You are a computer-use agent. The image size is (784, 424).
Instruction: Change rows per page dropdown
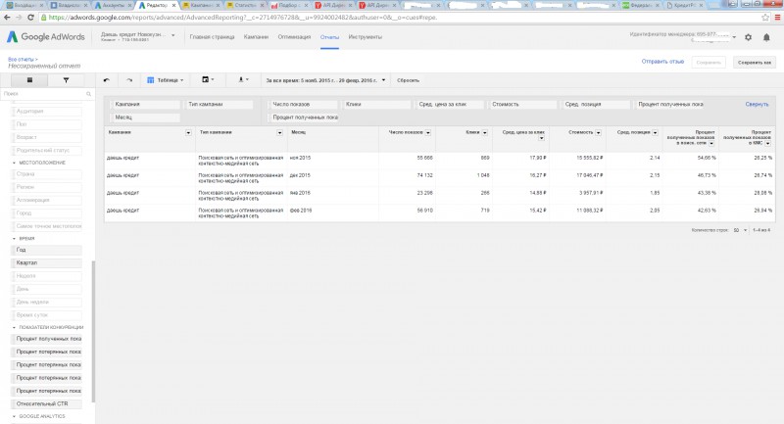[740, 230]
